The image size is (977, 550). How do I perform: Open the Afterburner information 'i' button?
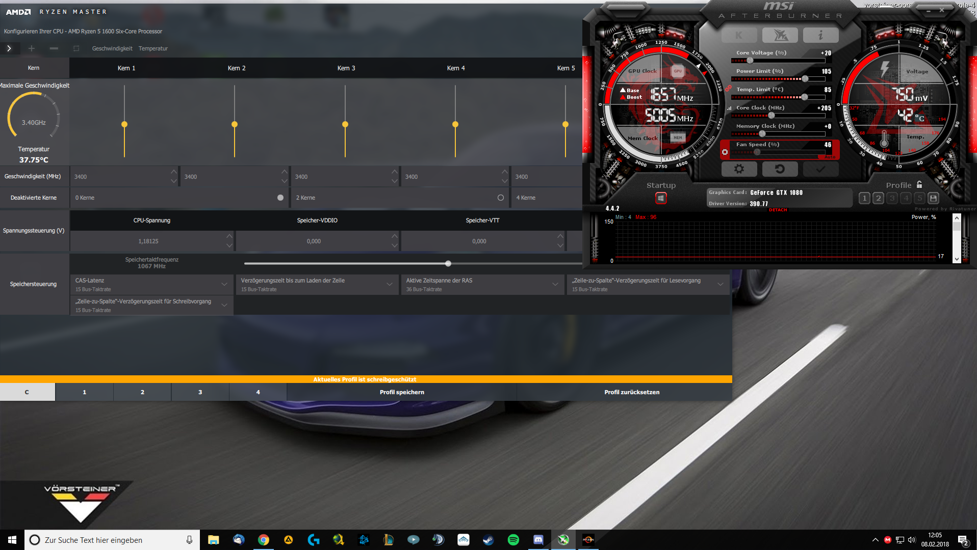(x=820, y=35)
